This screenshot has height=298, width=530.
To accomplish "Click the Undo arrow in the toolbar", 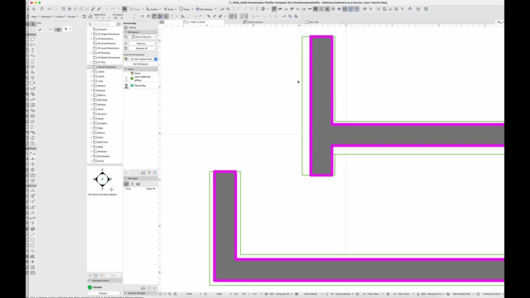I will (50, 9).
